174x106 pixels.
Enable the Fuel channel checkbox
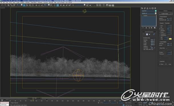[160, 26]
